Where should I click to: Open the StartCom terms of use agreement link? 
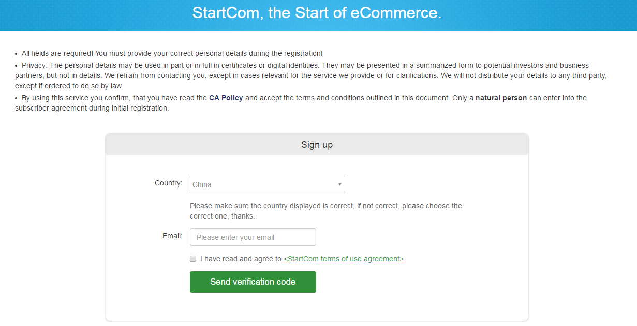click(343, 259)
